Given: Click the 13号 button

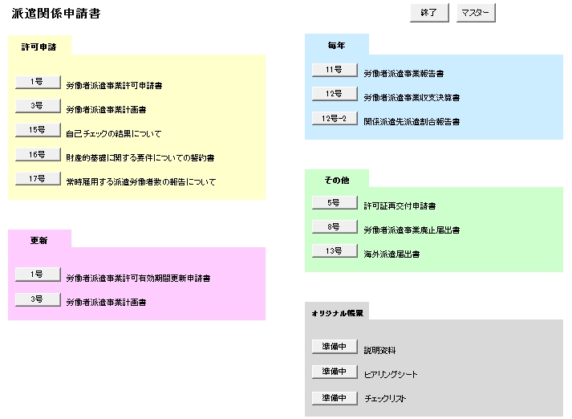Looking at the screenshot, I should pos(335,250).
